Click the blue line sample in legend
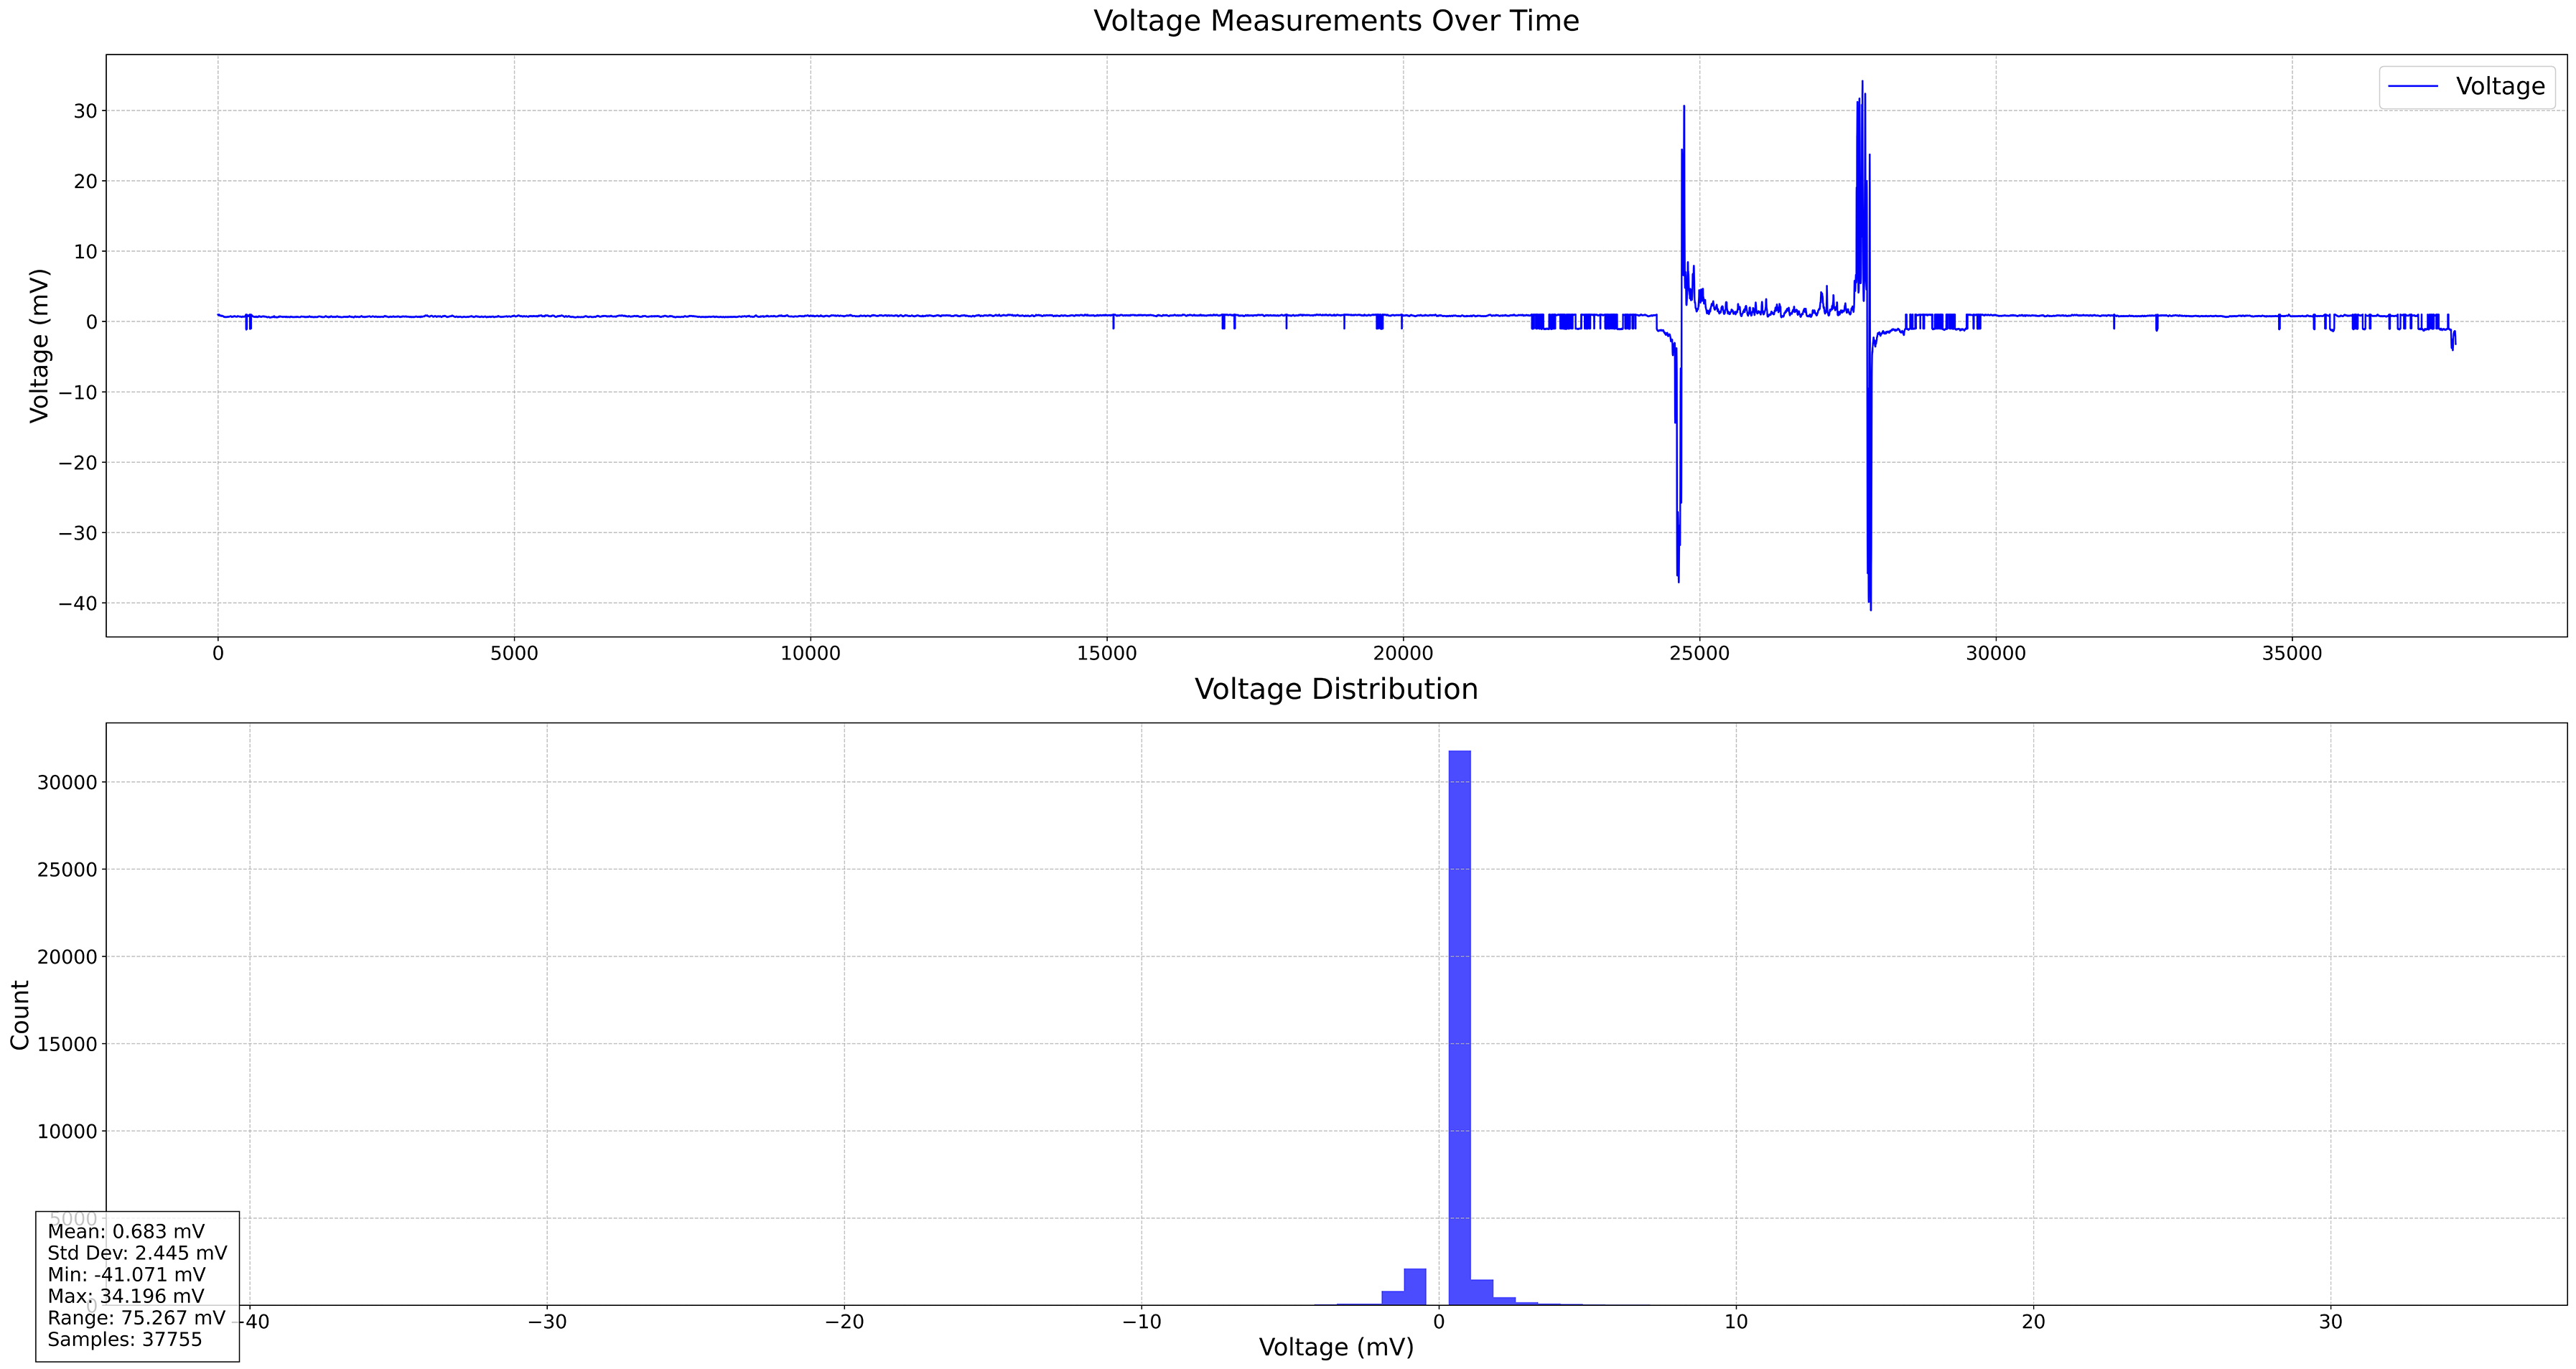This screenshot has width=2576, height=1369. pyautogui.click(x=2414, y=87)
